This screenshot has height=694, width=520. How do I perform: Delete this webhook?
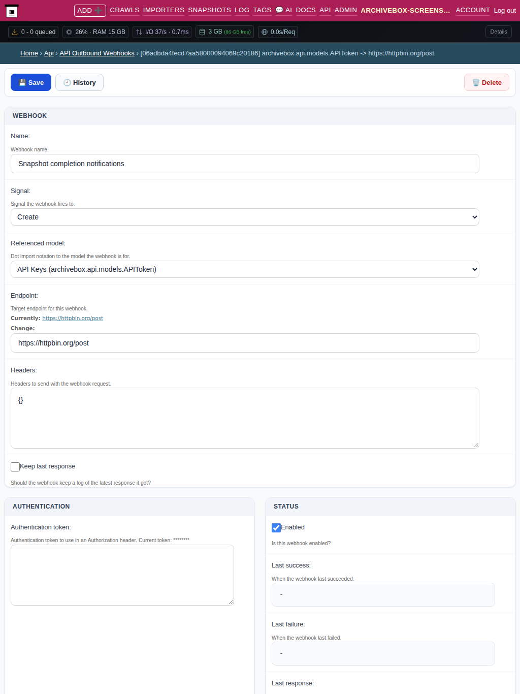pos(486,82)
